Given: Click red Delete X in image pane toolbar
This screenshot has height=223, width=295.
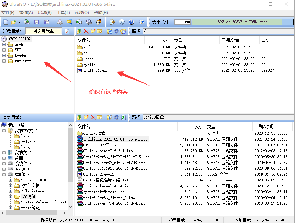Looking at the screenshot, I should click(x=86, y=31).
